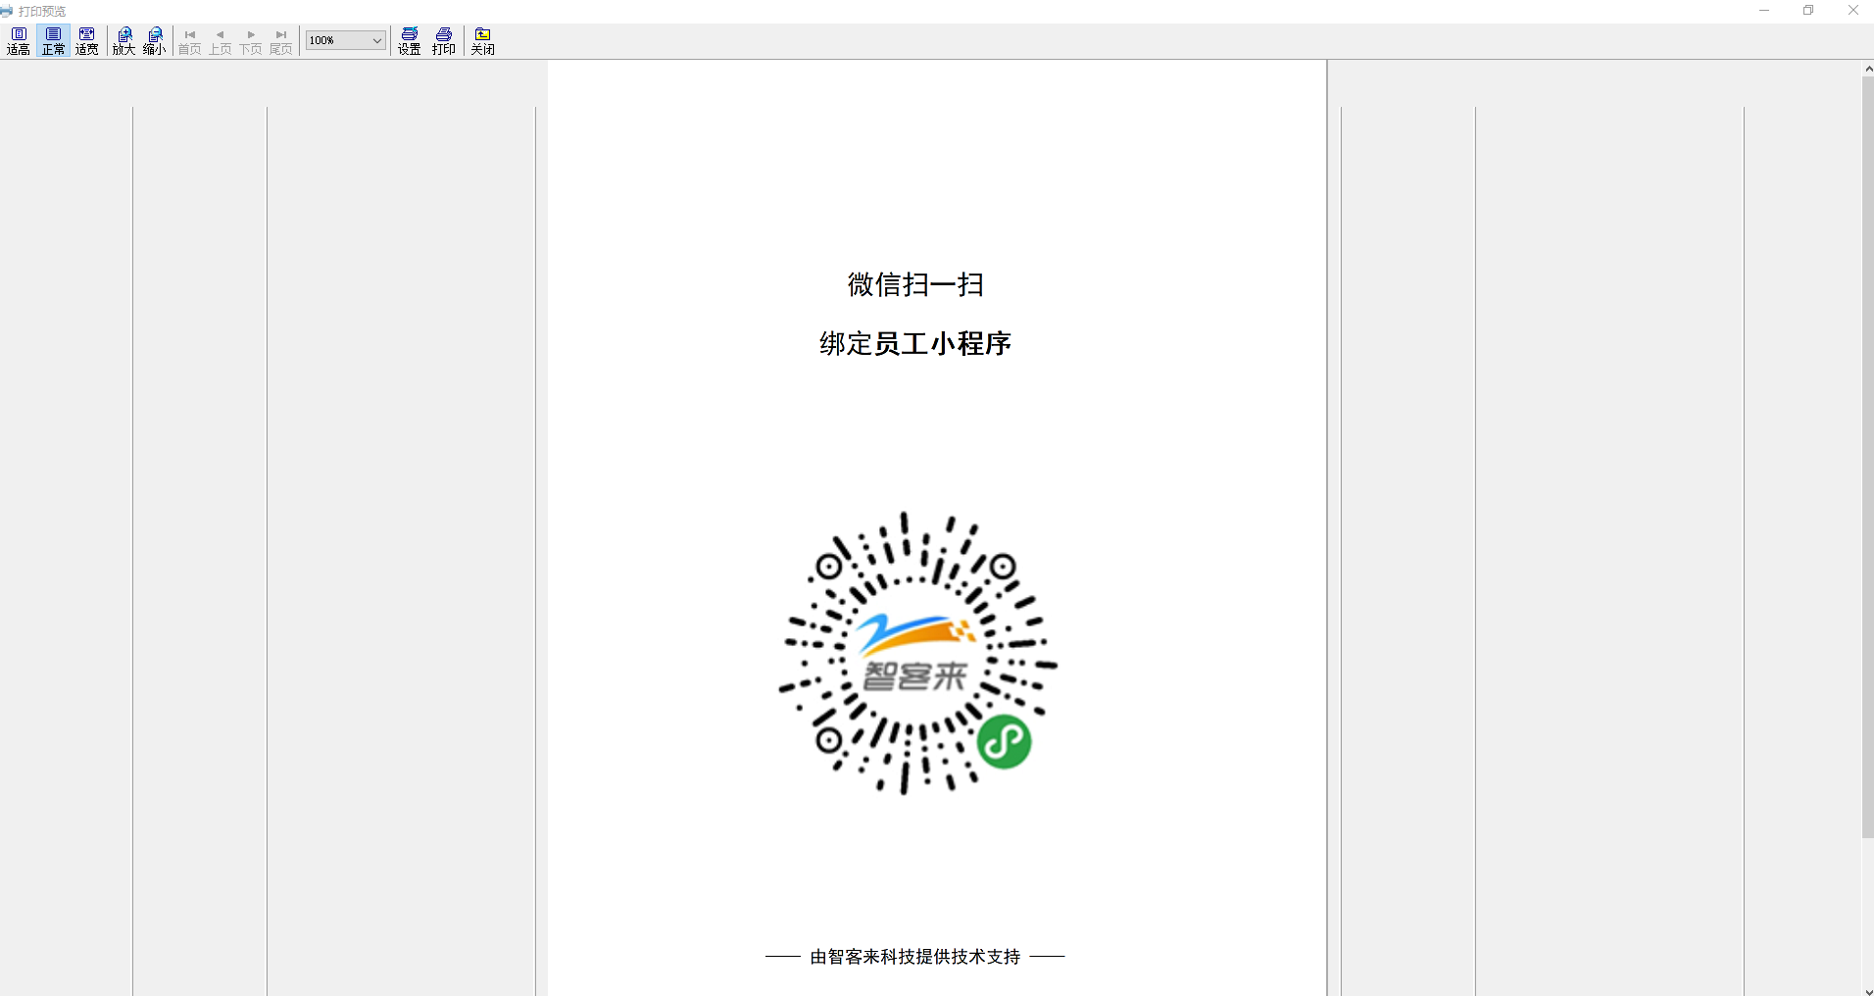The height and width of the screenshot is (996, 1874).
Task: Go to 首页 first page
Action: pos(189,41)
